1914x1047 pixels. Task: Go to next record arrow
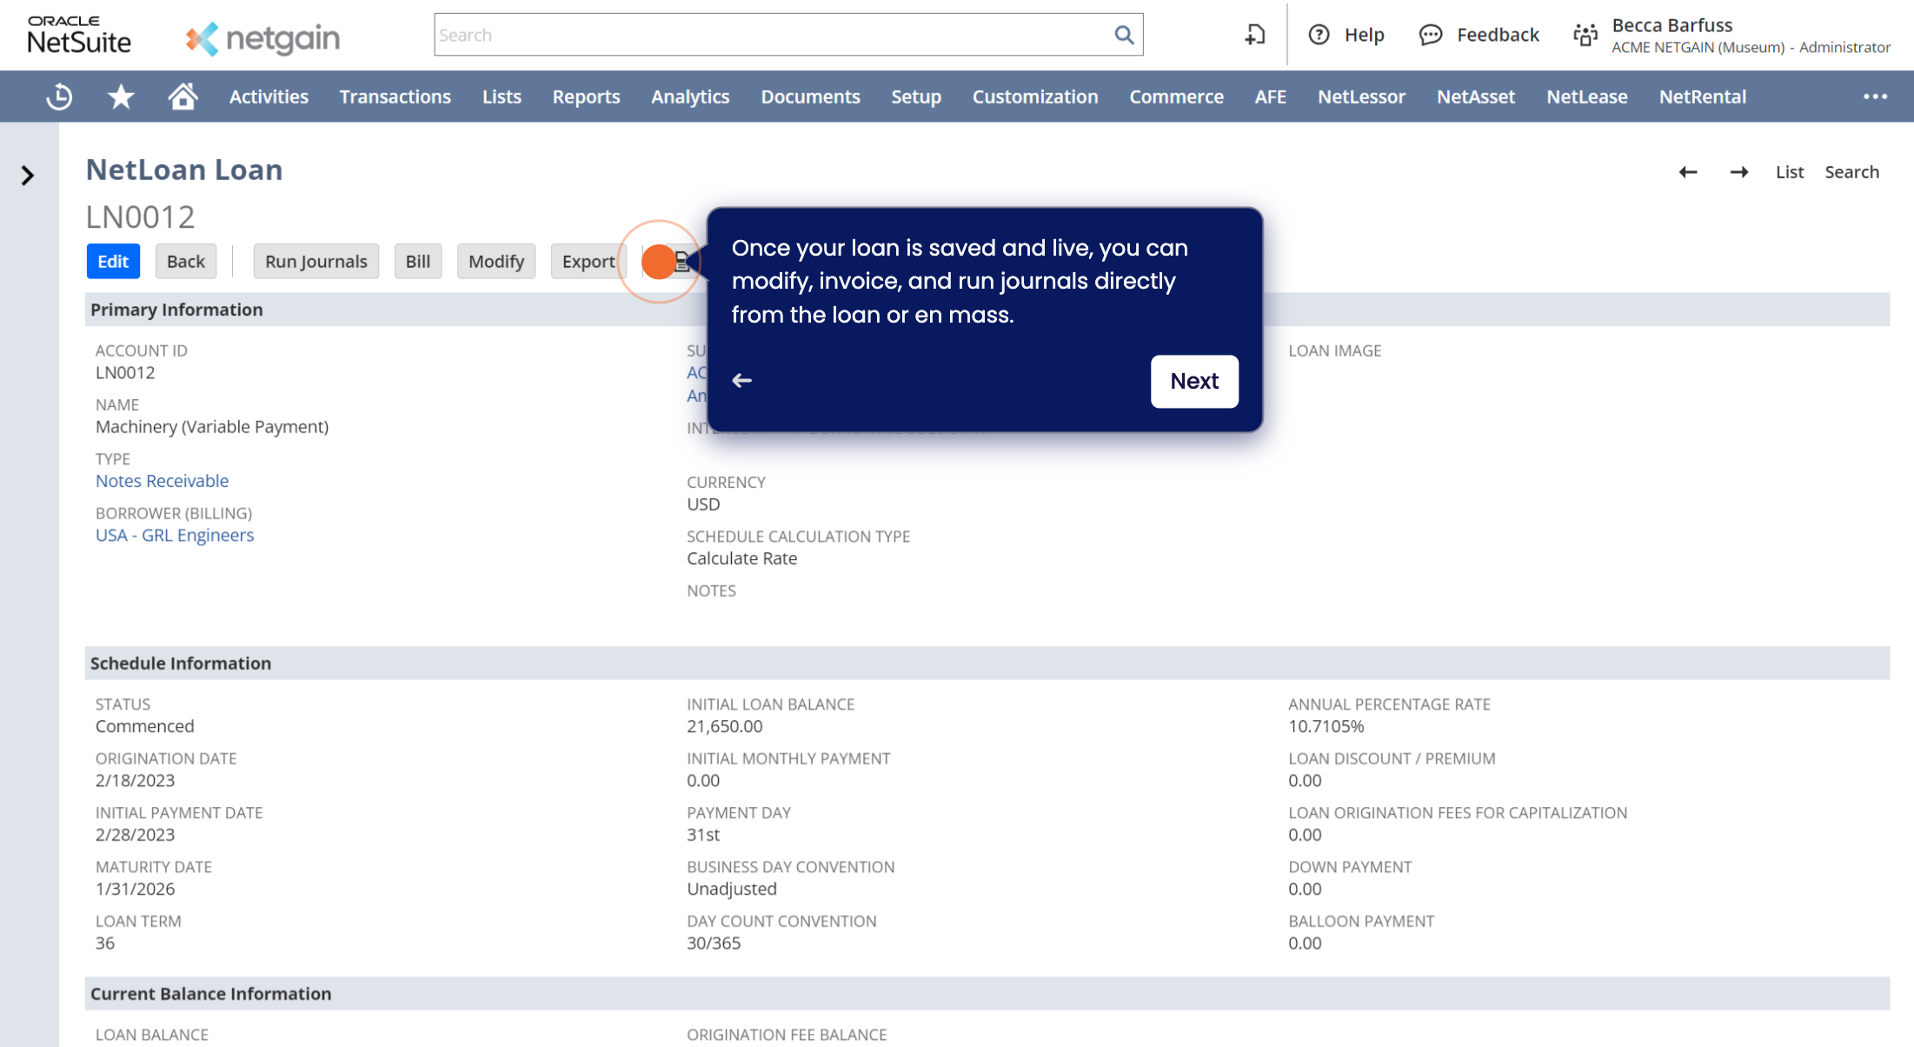pyautogui.click(x=1738, y=172)
